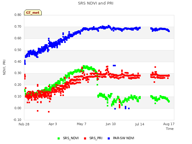The image size is (192, 144).
Task: Click the 0.70 y-axis tick label
Action: pyautogui.click(x=18, y=27)
